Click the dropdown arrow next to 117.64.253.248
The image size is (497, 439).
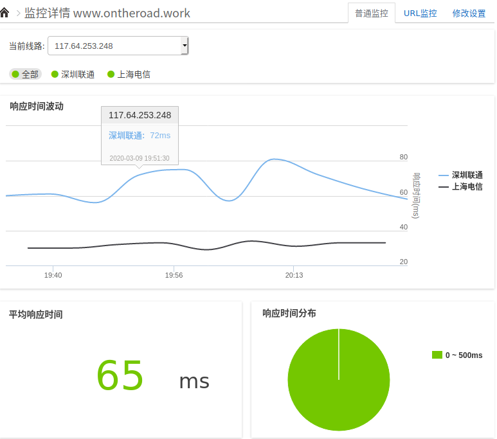(x=185, y=46)
